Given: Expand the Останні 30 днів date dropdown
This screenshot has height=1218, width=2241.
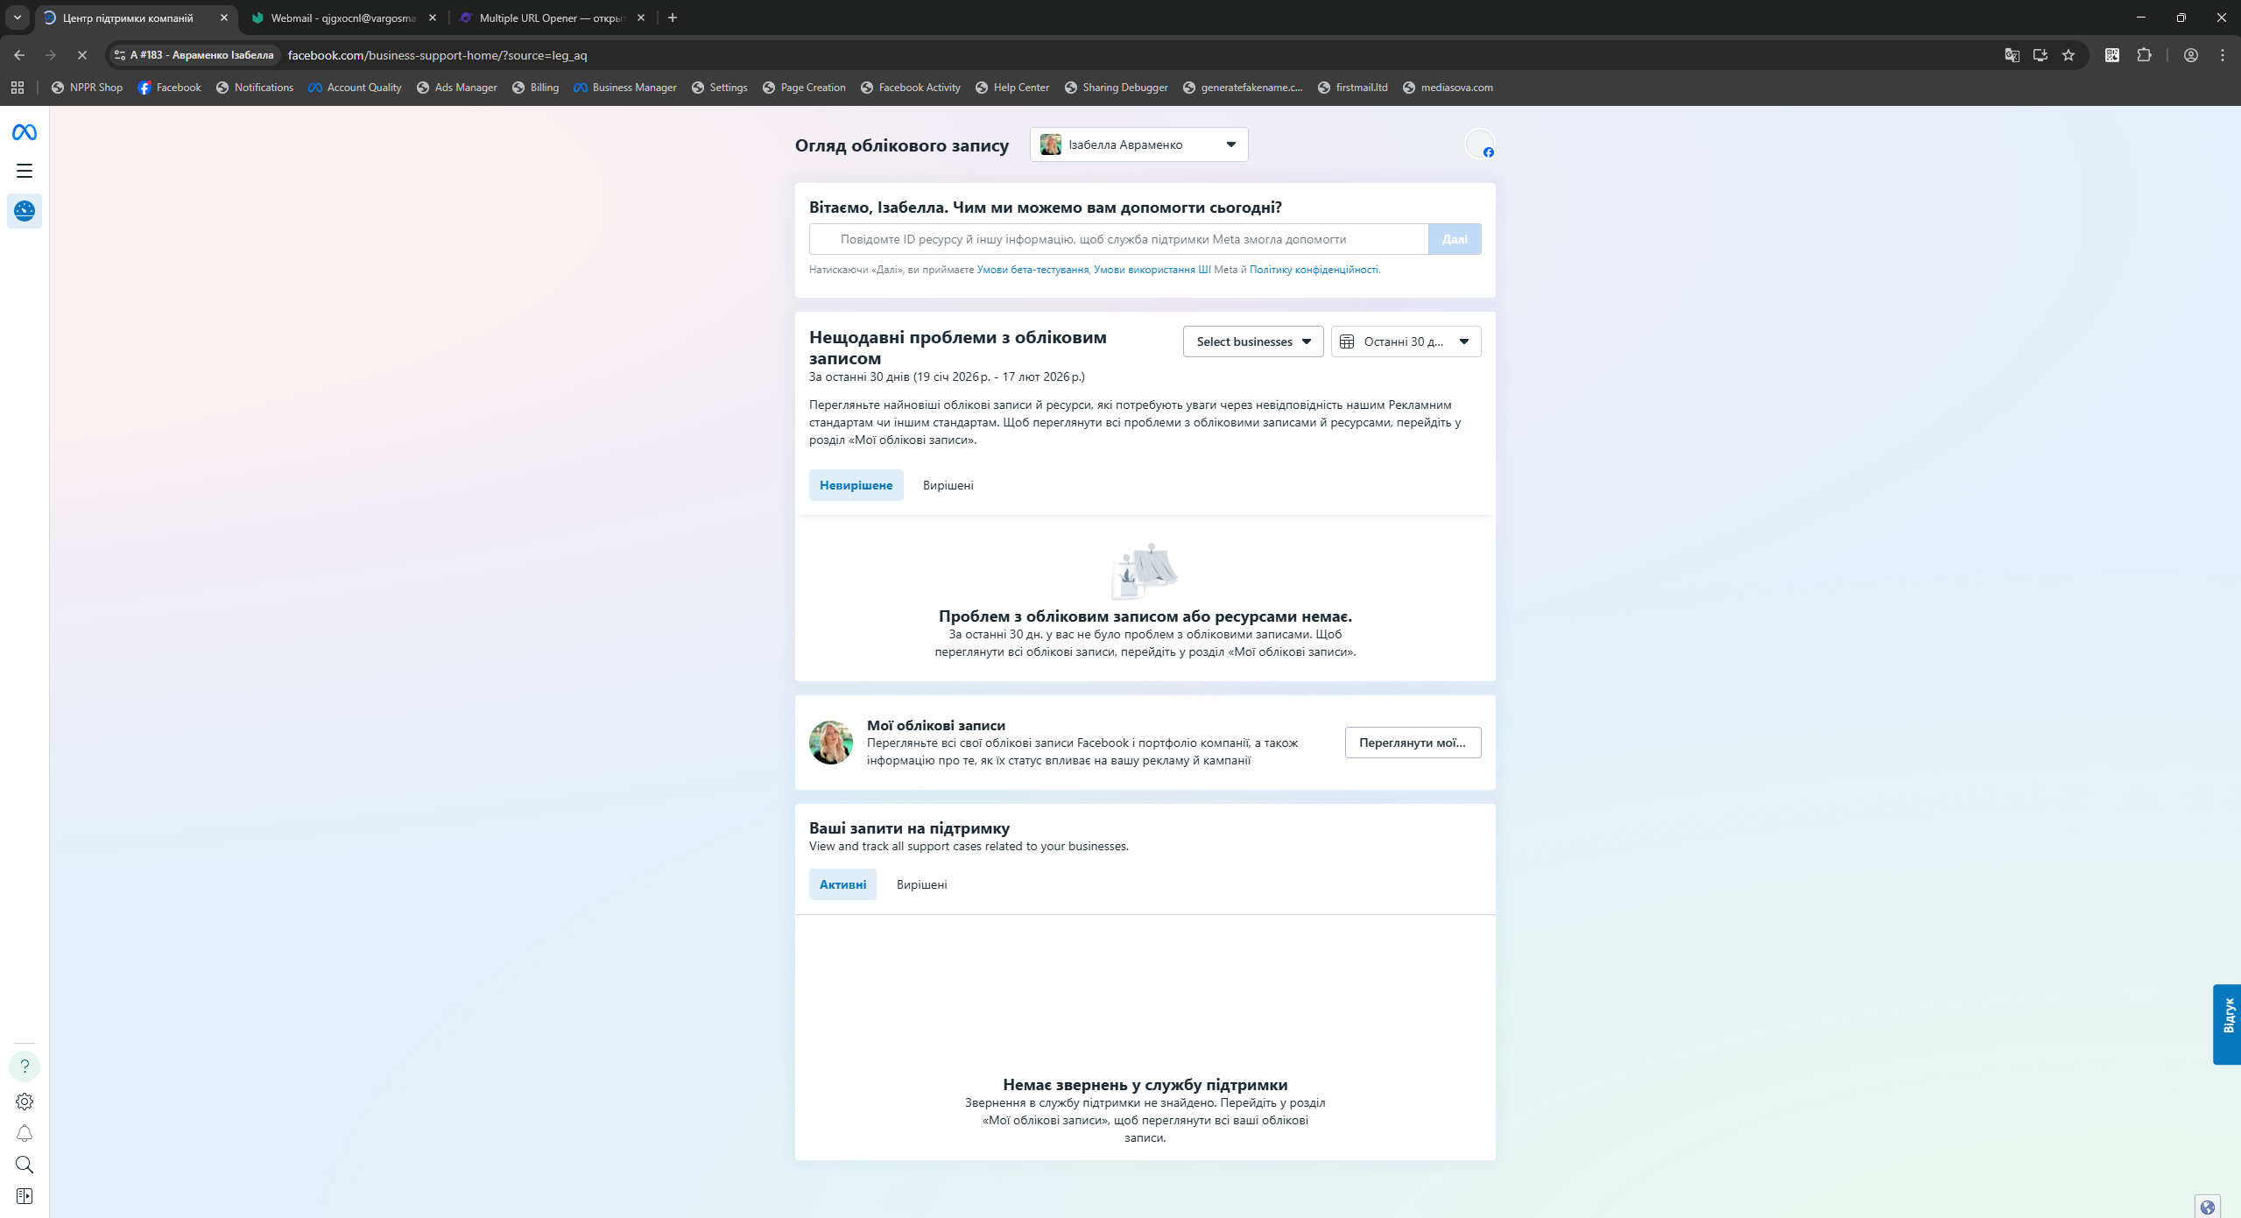Looking at the screenshot, I should pyautogui.click(x=1406, y=341).
